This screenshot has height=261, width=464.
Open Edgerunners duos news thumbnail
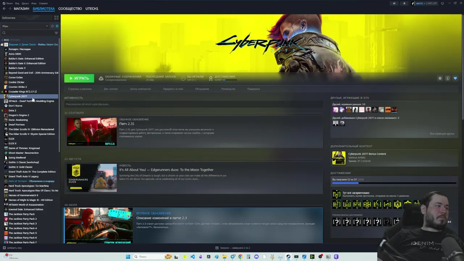pos(92,178)
